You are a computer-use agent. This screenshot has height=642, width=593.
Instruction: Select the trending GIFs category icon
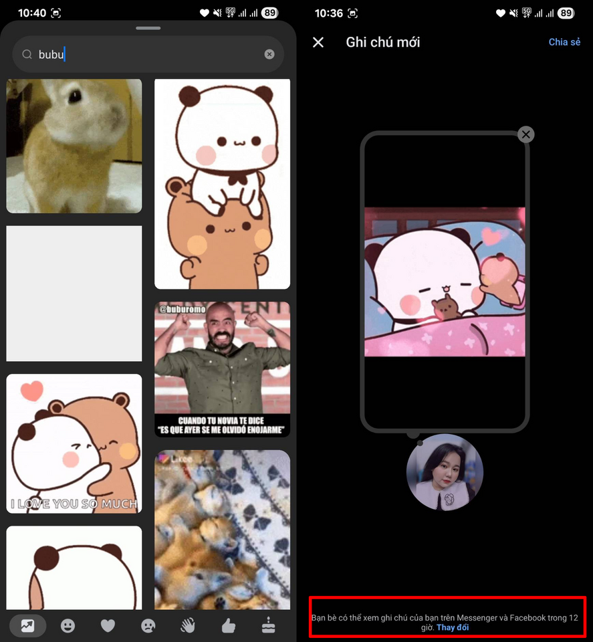click(x=27, y=625)
